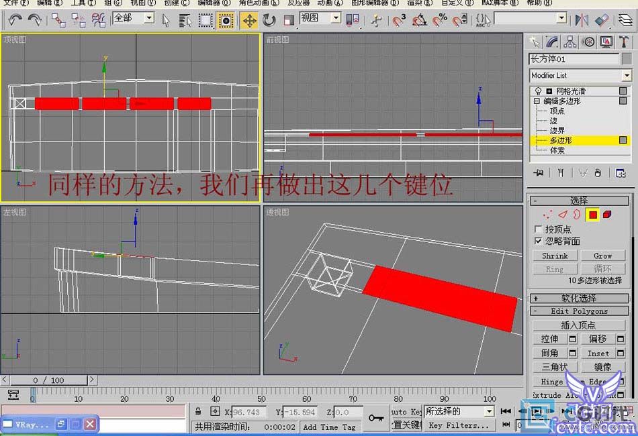
Task: Switch to Modify command panel tab
Action: [x=552, y=42]
